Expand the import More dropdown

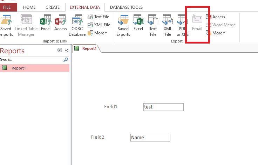[x=97, y=33]
